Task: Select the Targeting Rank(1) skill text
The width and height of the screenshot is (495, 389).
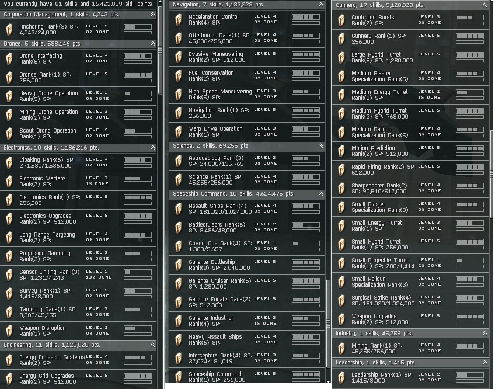Action: (48, 312)
